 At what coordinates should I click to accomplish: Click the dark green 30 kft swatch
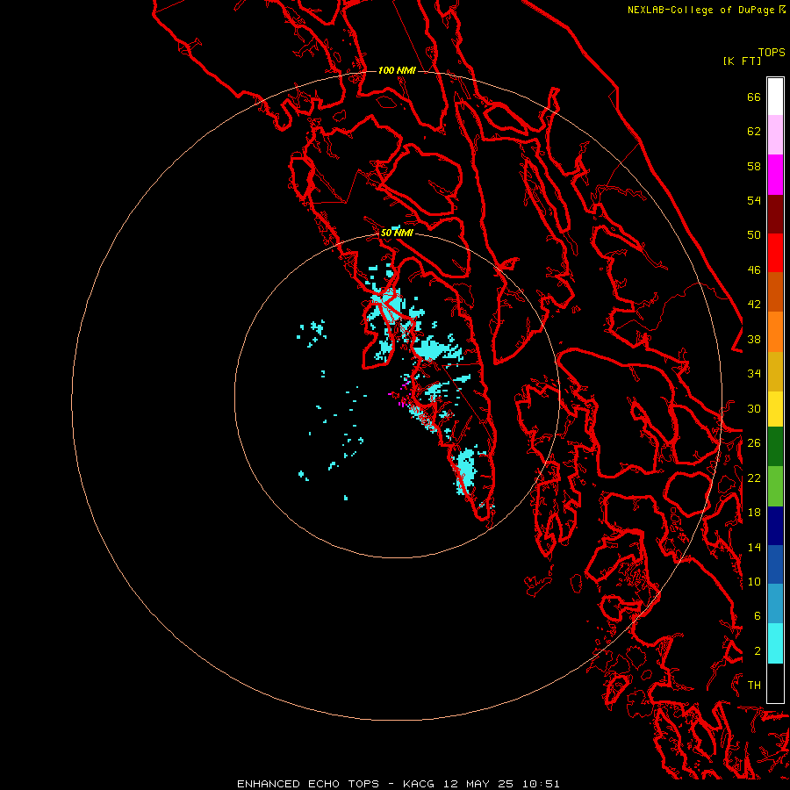[775, 447]
